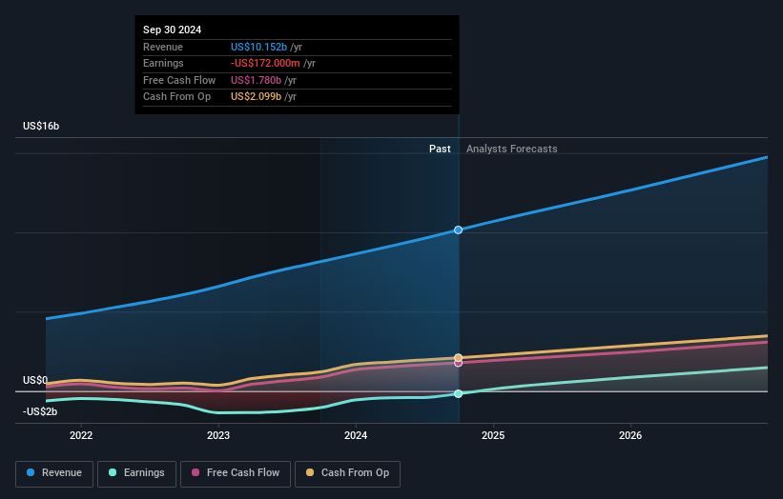Image resolution: width=783 pixels, height=499 pixels.
Task: Click the Free Cash Flow label in tooltip
Action: coord(179,80)
